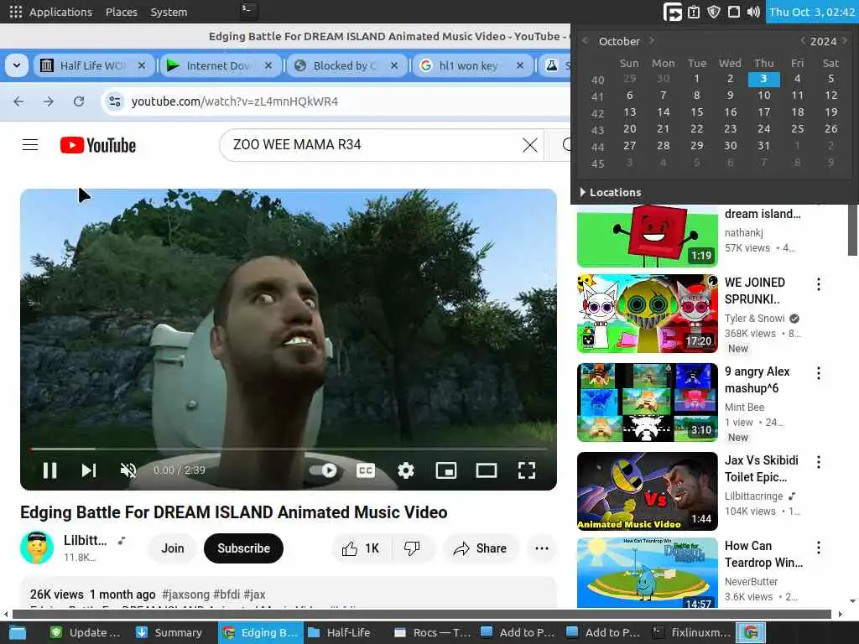
Task: Open Fixlinuxm terminal in taskbar
Action: [692, 632]
